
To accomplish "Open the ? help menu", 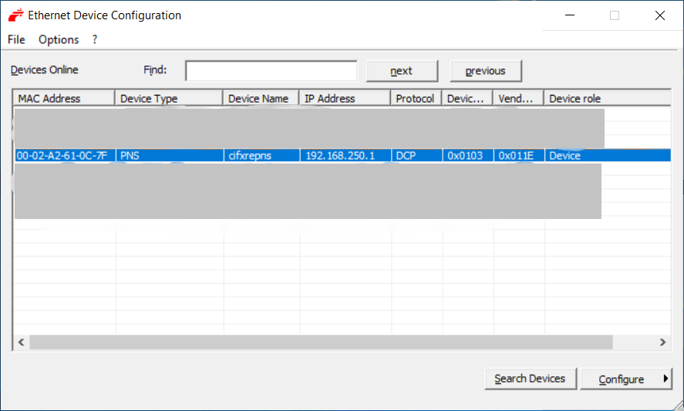I will click(x=95, y=39).
